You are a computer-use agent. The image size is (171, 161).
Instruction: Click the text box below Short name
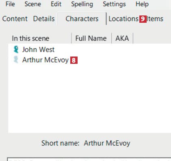[89, 159]
